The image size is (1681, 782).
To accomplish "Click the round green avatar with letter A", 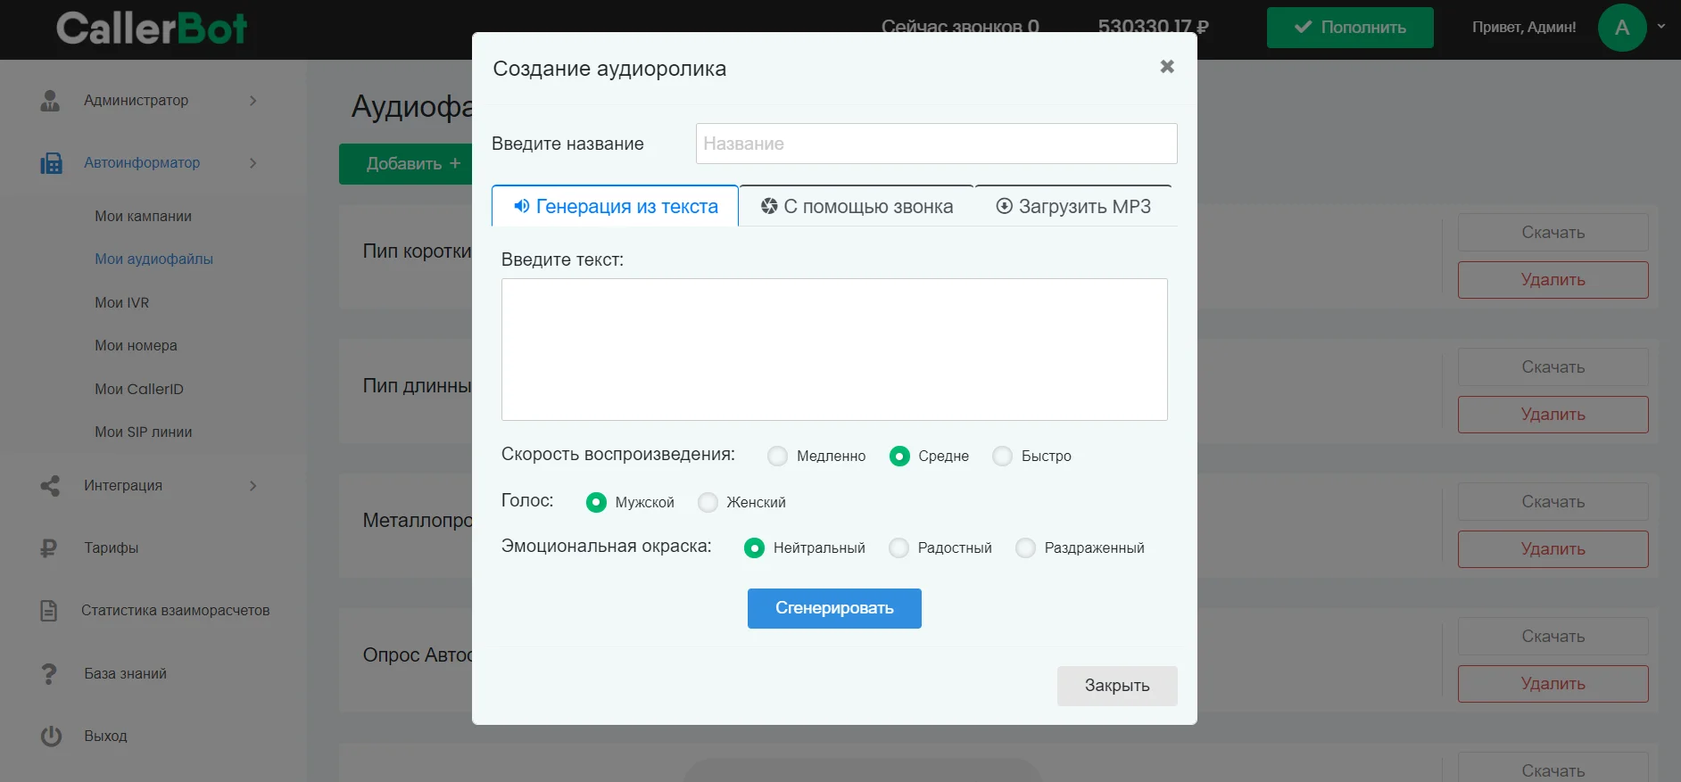I will tap(1622, 28).
